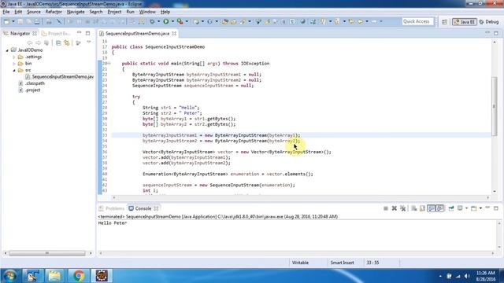The image size is (504, 283).
Task: Open Chrome from the taskbar
Action: pyautogui.click(x=78, y=276)
